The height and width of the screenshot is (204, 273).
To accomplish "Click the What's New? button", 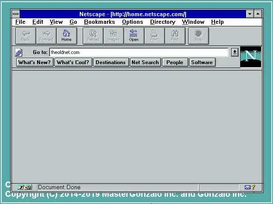I will [x=35, y=62].
